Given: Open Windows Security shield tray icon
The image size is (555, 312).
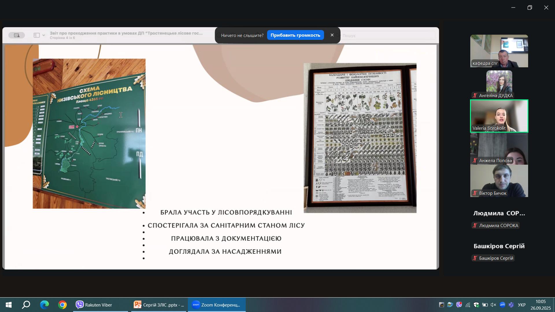Looking at the screenshot, I should [x=476, y=305].
